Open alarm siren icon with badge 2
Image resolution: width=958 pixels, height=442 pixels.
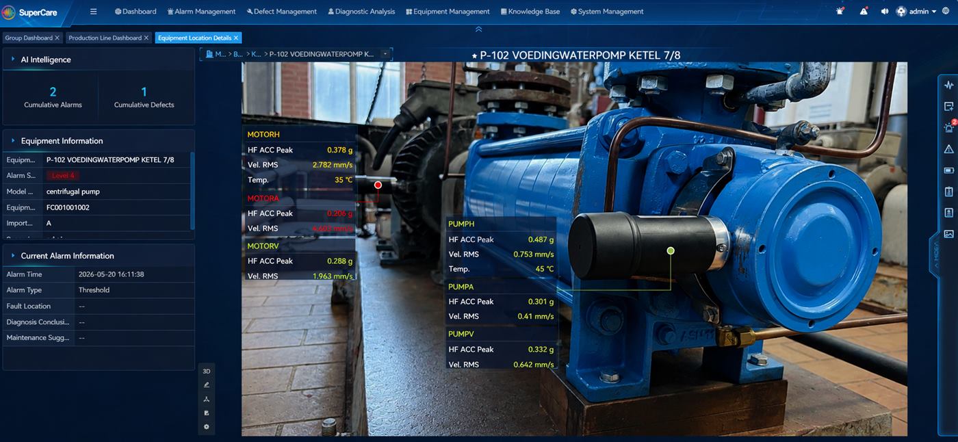tap(949, 127)
